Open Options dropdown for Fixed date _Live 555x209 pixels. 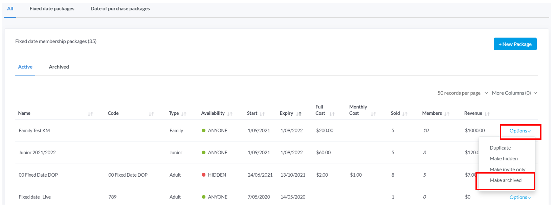(x=520, y=197)
